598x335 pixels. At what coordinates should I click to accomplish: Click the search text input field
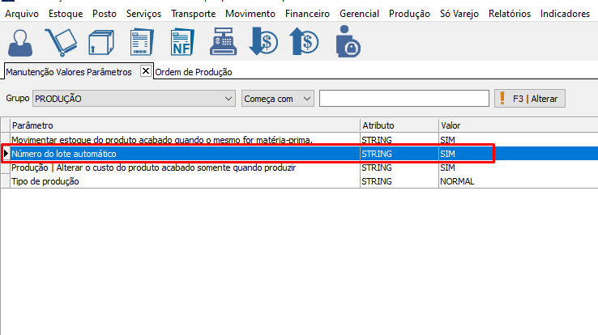click(x=404, y=99)
